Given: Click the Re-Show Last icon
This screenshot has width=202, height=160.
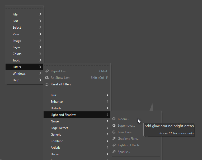Looking at the screenshot, I should coord(47,78).
